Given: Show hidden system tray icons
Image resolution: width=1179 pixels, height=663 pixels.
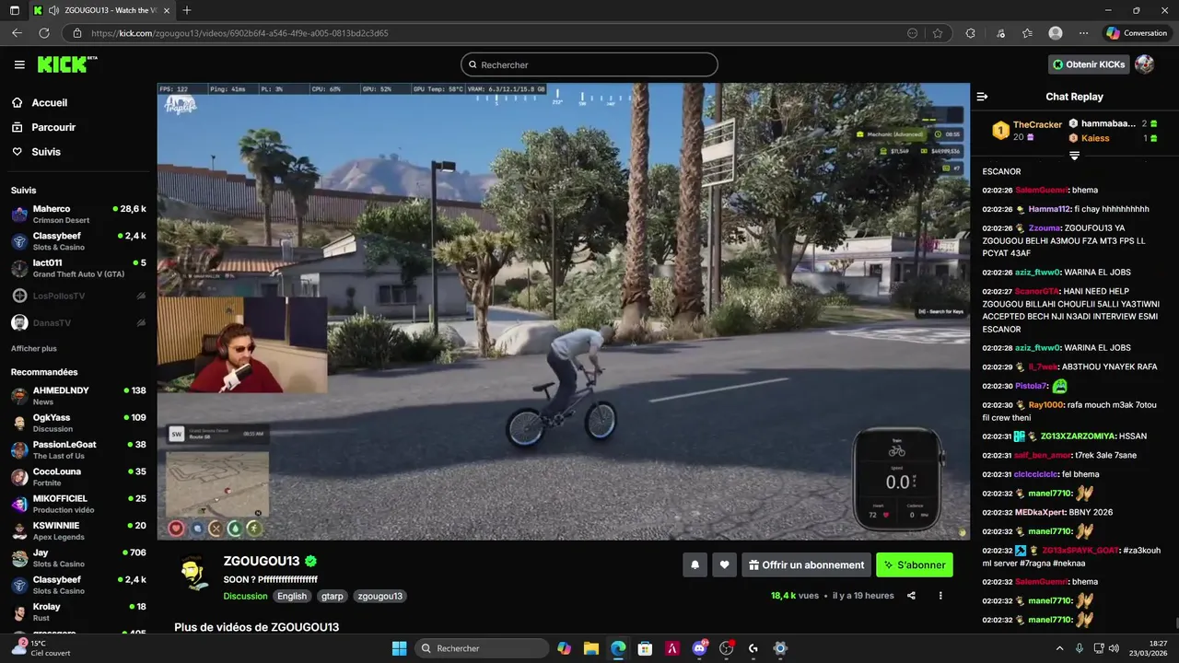Looking at the screenshot, I should pyautogui.click(x=1059, y=648).
